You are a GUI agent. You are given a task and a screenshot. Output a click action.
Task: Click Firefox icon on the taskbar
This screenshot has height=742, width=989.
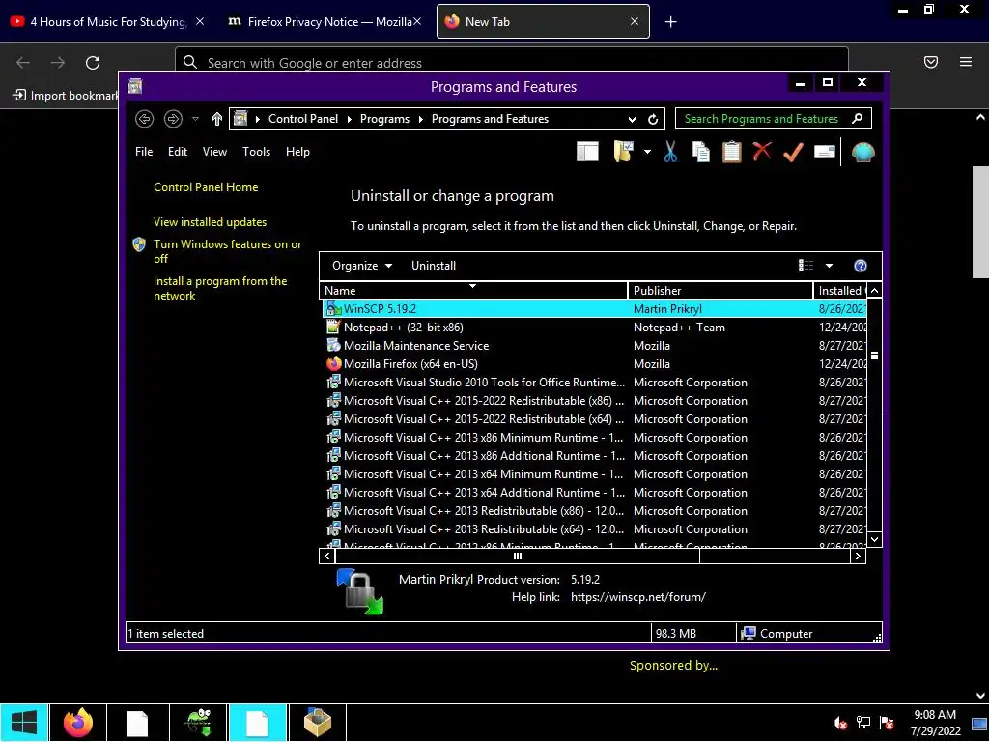pos(78,723)
